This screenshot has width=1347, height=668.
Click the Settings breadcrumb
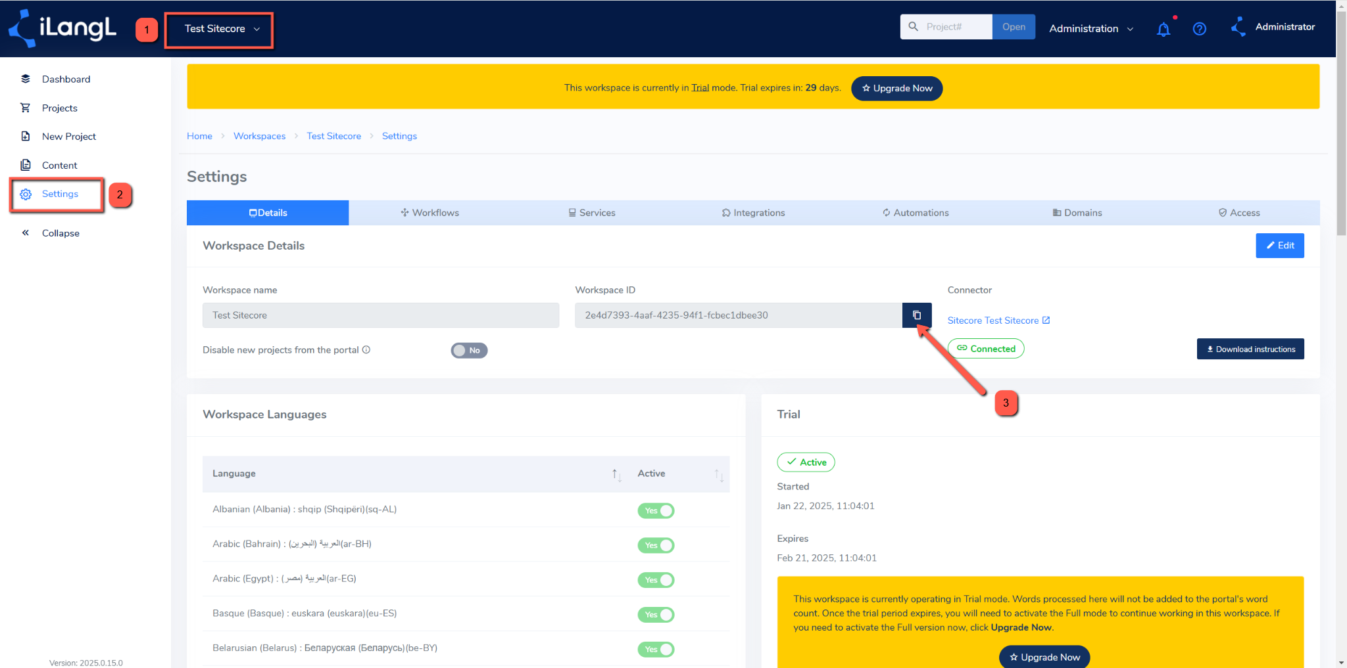(399, 136)
